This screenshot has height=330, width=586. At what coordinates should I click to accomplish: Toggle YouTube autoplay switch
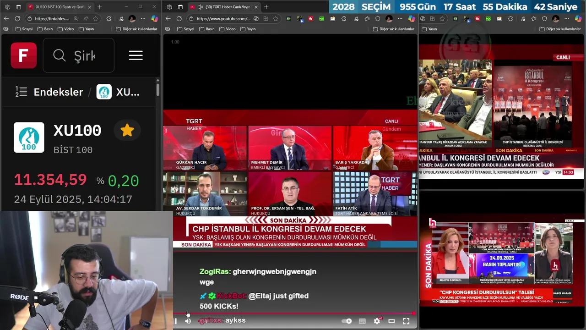[x=347, y=321]
